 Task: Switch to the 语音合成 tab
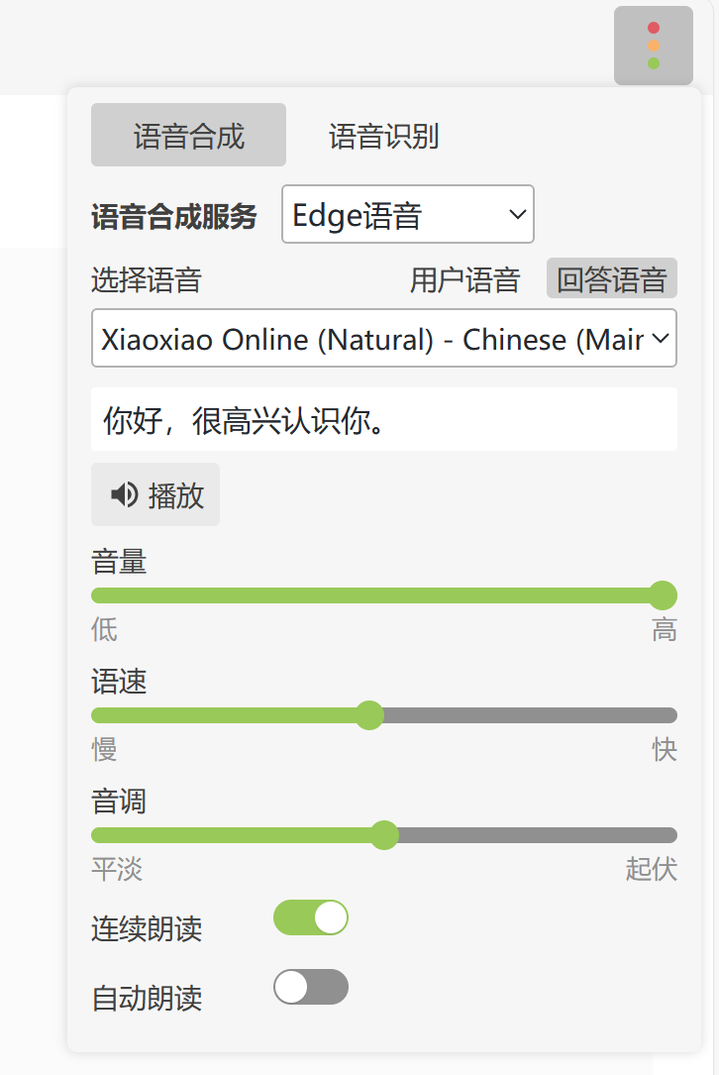coord(188,135)
